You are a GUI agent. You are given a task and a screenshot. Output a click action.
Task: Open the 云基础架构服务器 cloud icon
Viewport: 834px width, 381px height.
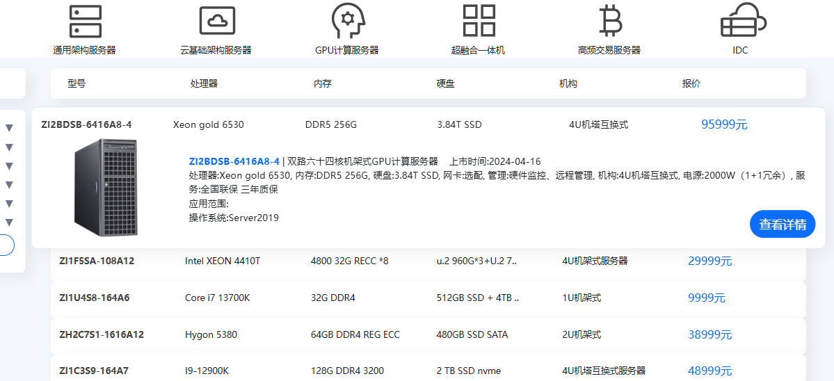click(x=216, y=21)
